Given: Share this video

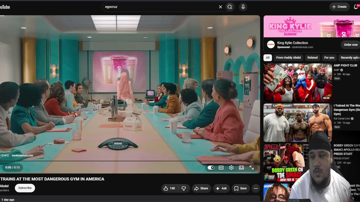Looking at the screenshot, I should click(201, 188).
